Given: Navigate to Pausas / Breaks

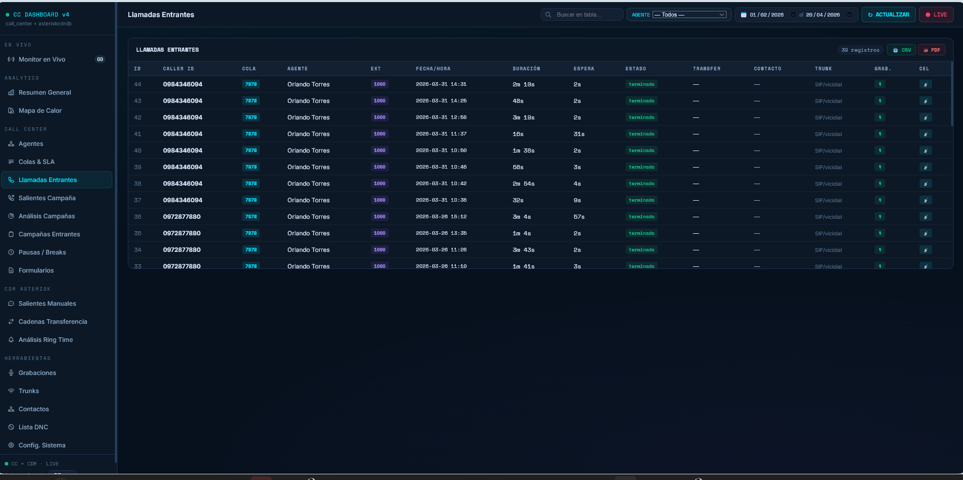Looking at the screenshot, I should point(42,252).
